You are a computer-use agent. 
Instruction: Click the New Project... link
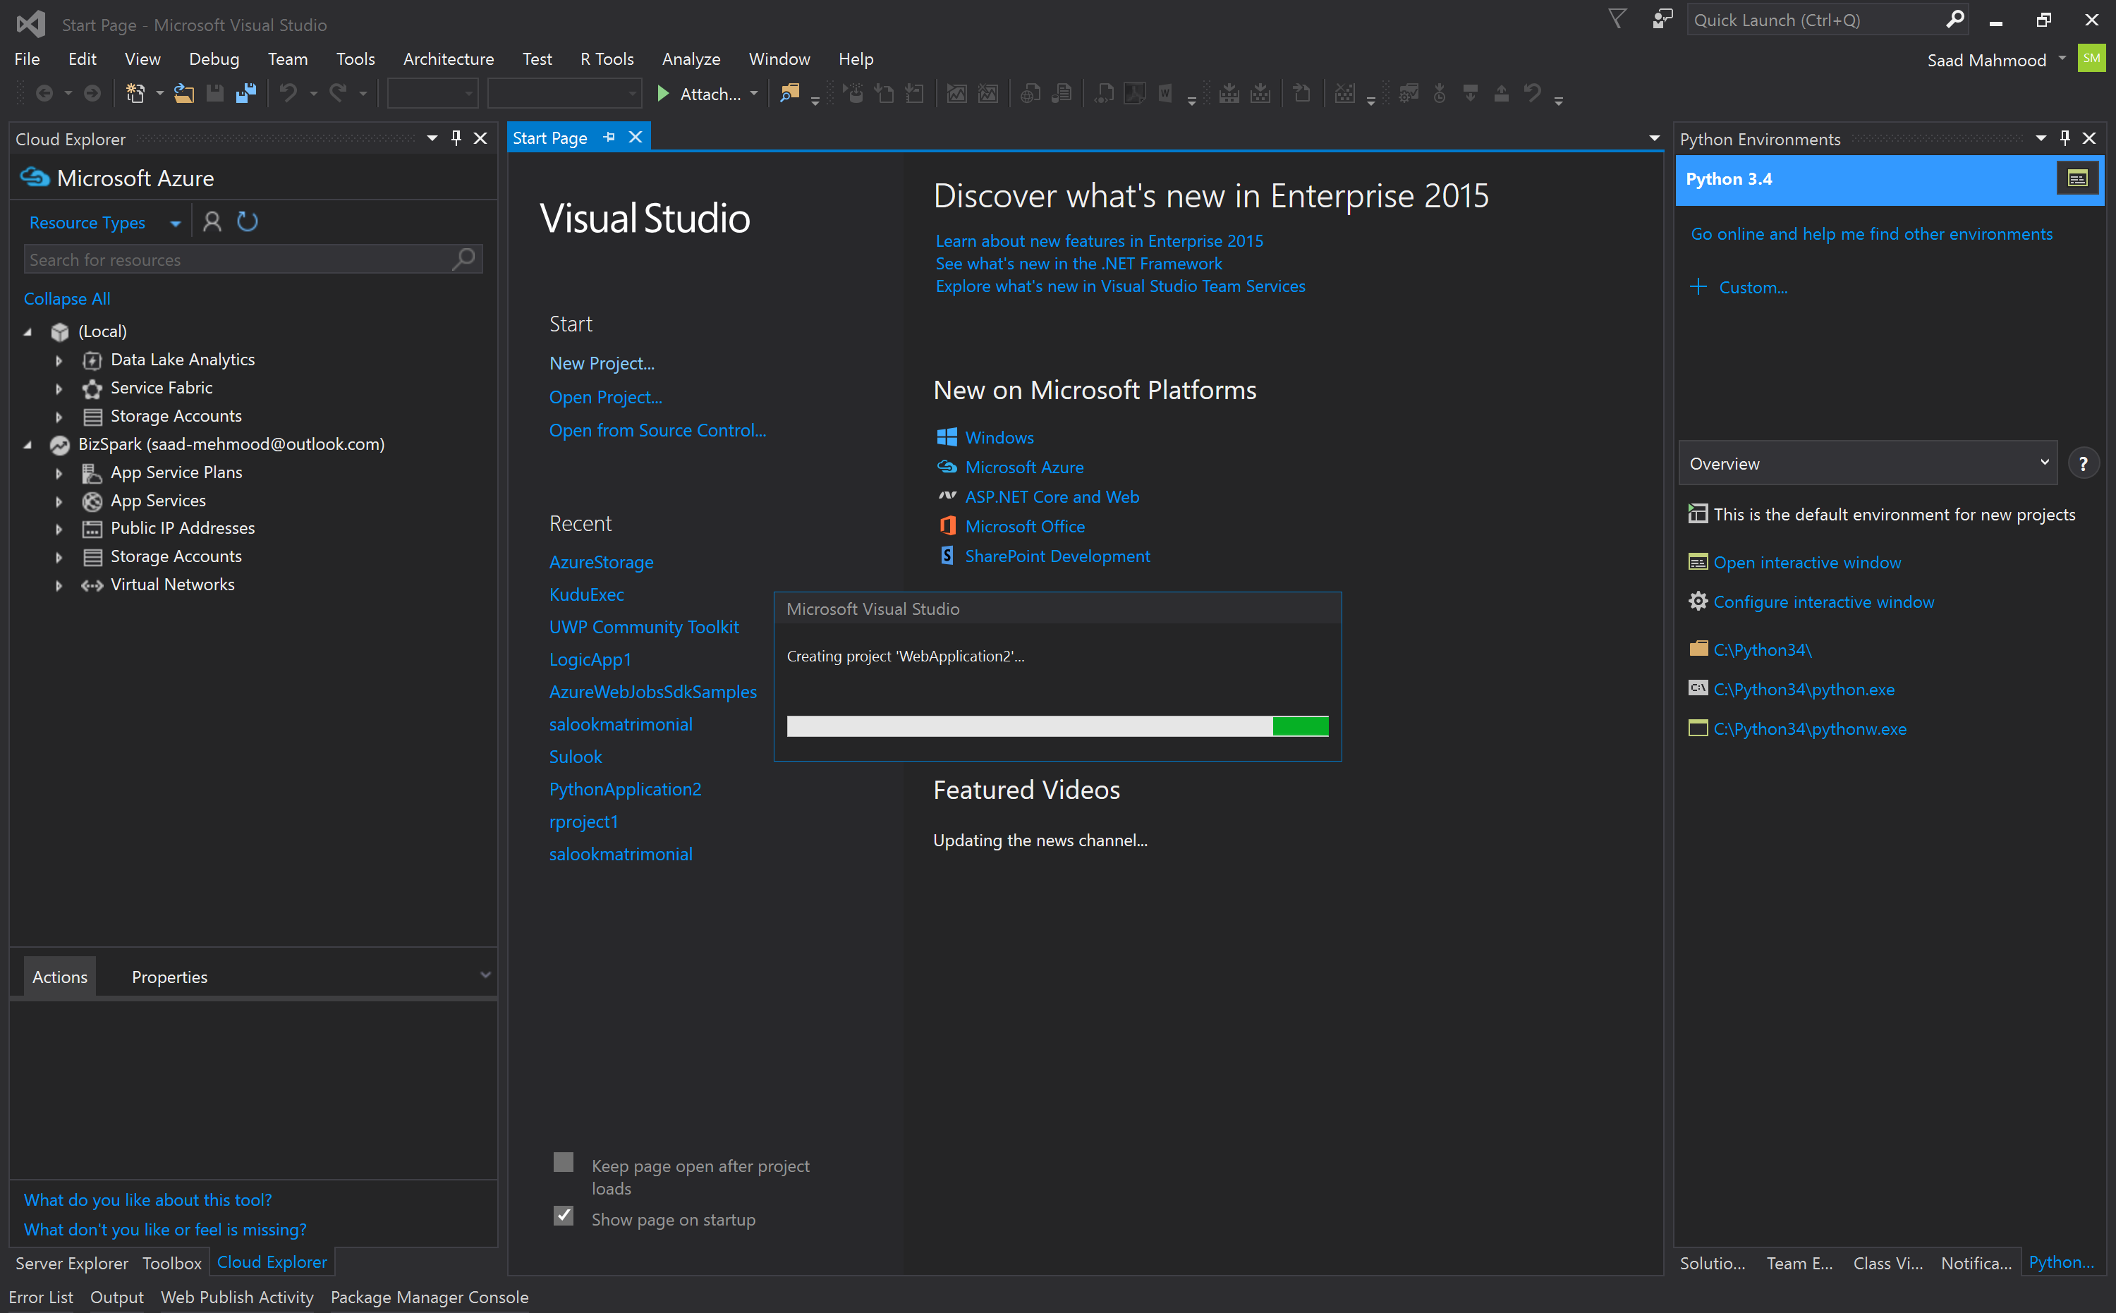(602, 363)
